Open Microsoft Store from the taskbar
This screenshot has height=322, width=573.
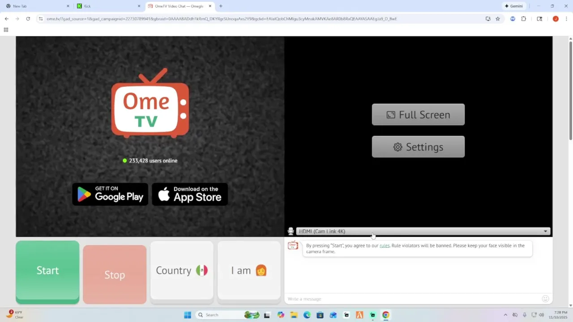pyautogui.click(x=320, y=315)
